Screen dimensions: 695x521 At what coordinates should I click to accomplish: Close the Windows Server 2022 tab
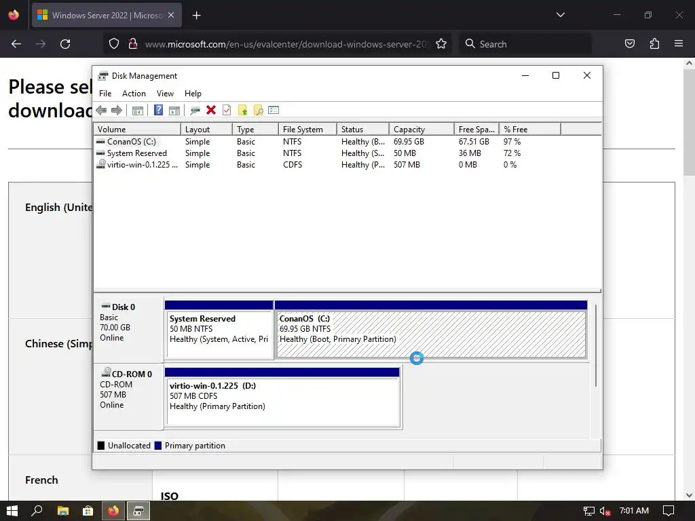(171, 15)
